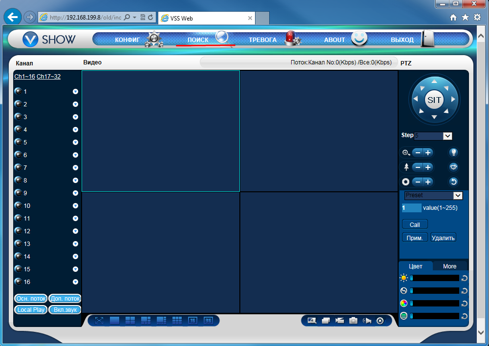Image resolution: width=489 pixels, height=346 pixels.
Task: Expand channel 5 stream options arrow
Action: (x=76, y=142)
